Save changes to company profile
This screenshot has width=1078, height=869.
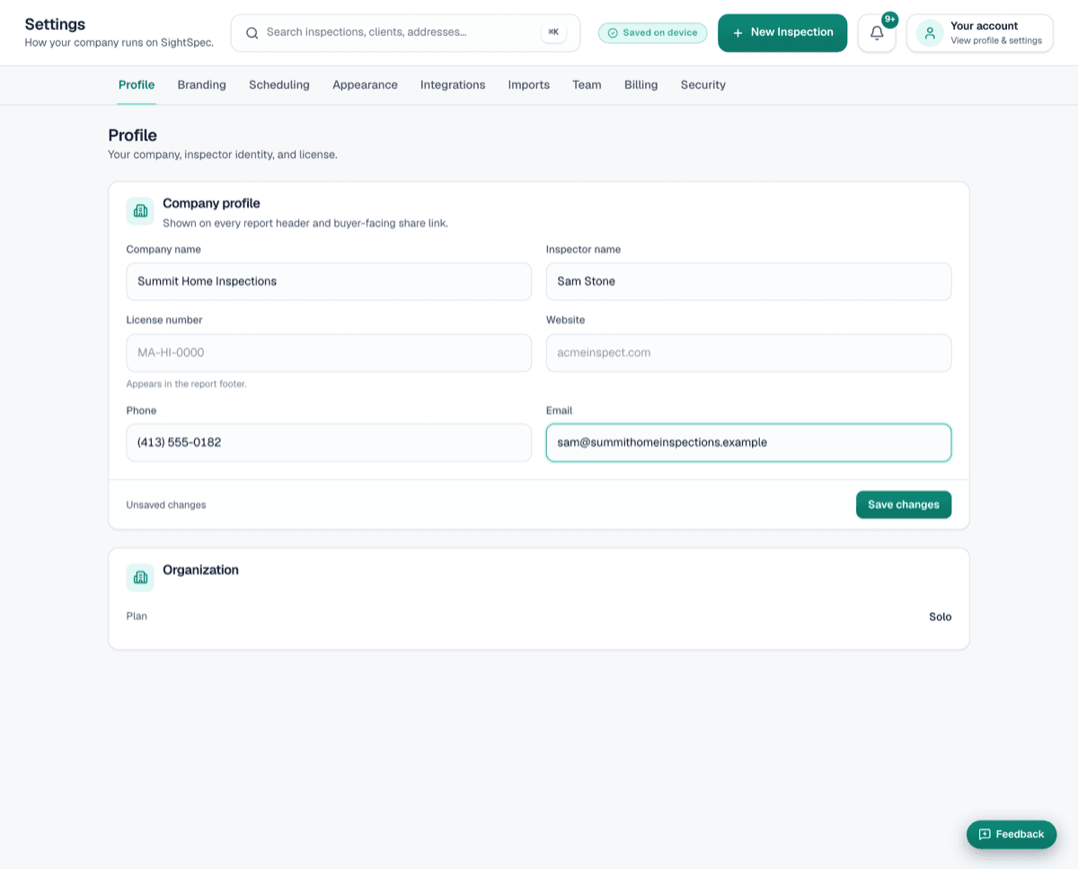[904, 505]
